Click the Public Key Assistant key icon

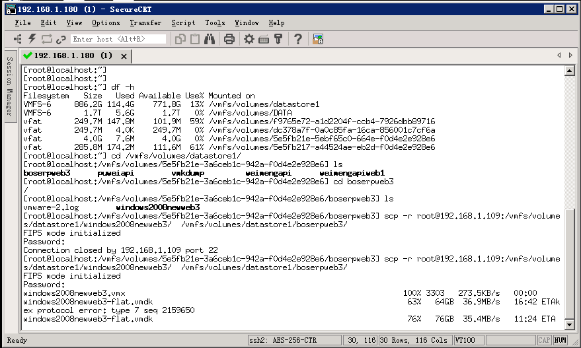(278, 39)
